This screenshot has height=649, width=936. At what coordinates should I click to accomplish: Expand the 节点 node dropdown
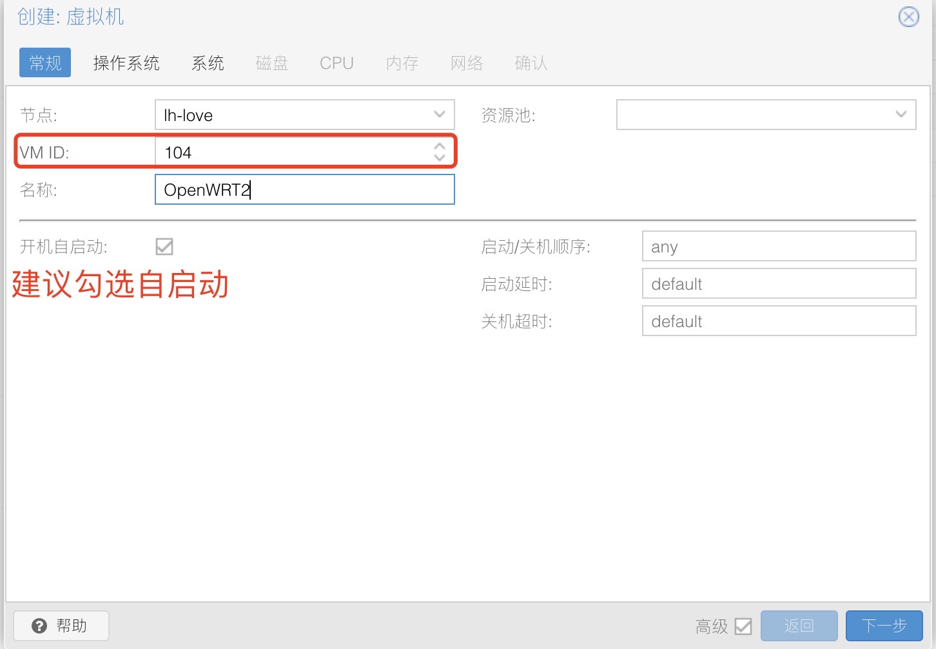pos(440,115)
